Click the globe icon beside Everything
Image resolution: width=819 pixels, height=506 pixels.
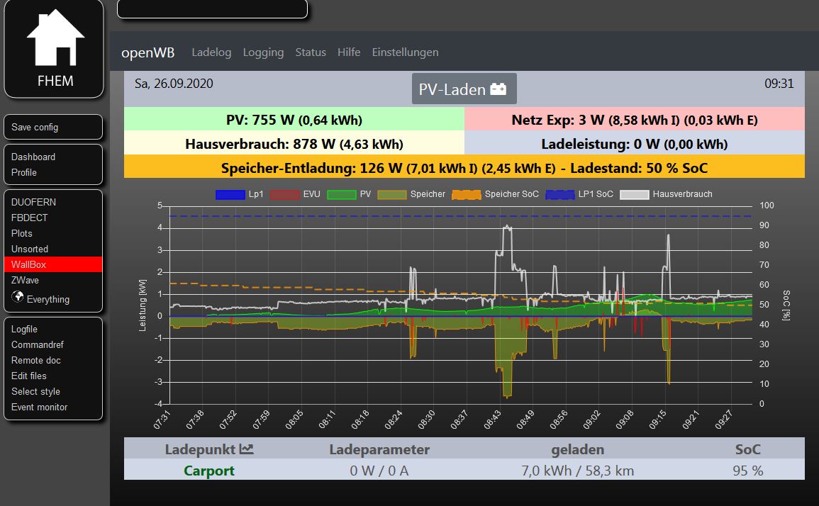click(x=18, y=298)
